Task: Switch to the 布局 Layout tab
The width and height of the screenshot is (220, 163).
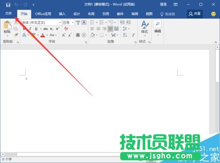Action: [91, 14]
